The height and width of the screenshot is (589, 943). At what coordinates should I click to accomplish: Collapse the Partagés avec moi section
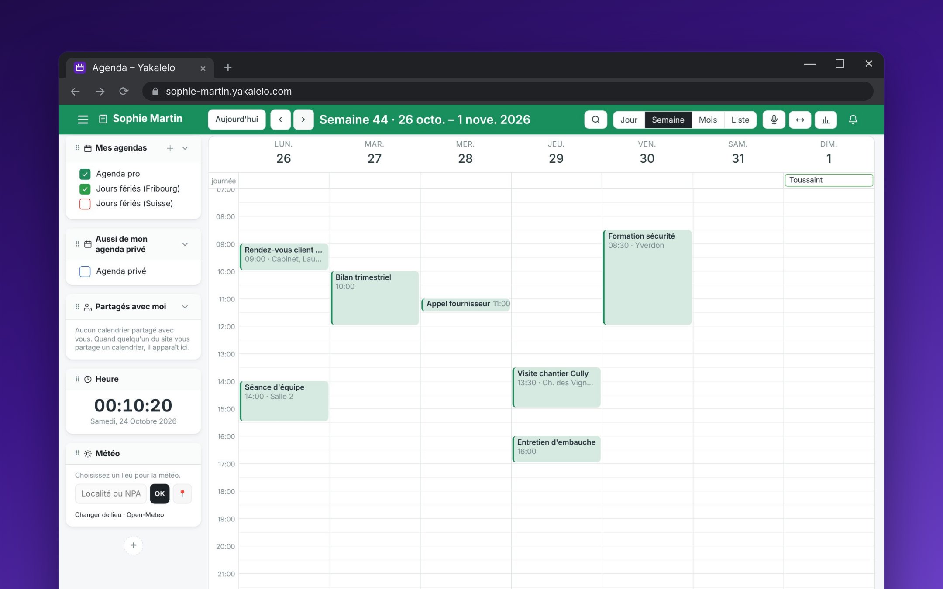click(185, 307)
